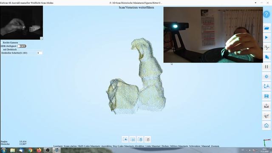272x153 pixels.
Task: Click the Dreiecke count 13,867
Action: 23,144
